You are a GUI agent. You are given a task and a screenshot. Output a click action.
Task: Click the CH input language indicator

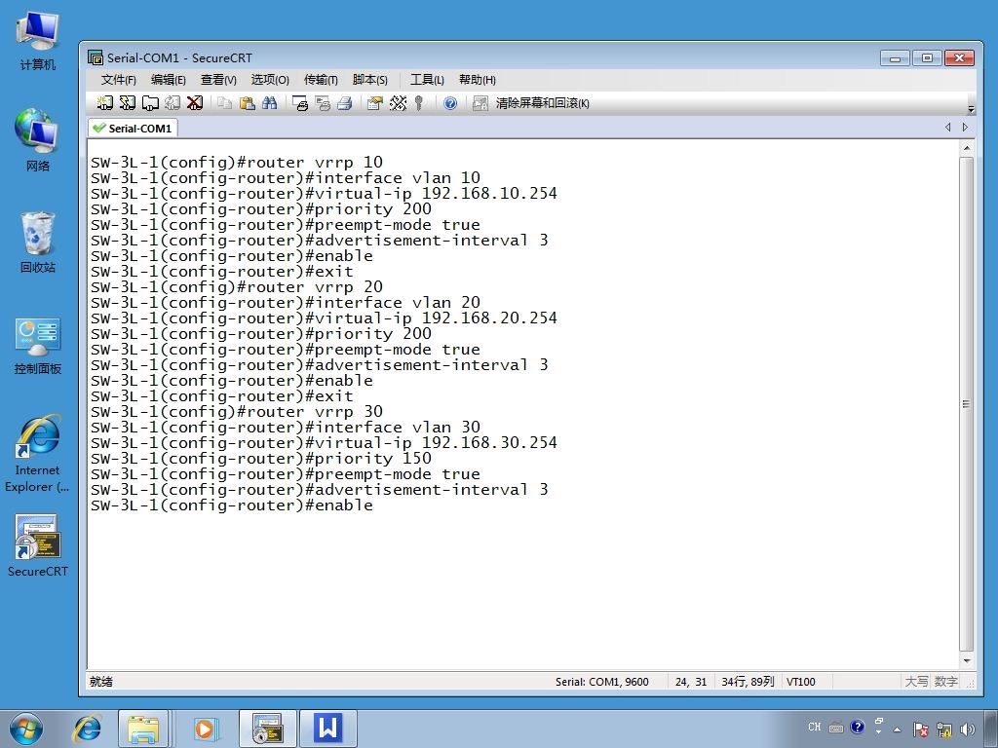coord(815,727)
